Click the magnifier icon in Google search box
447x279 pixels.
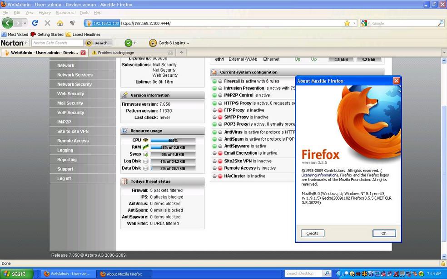click(440, 23)
